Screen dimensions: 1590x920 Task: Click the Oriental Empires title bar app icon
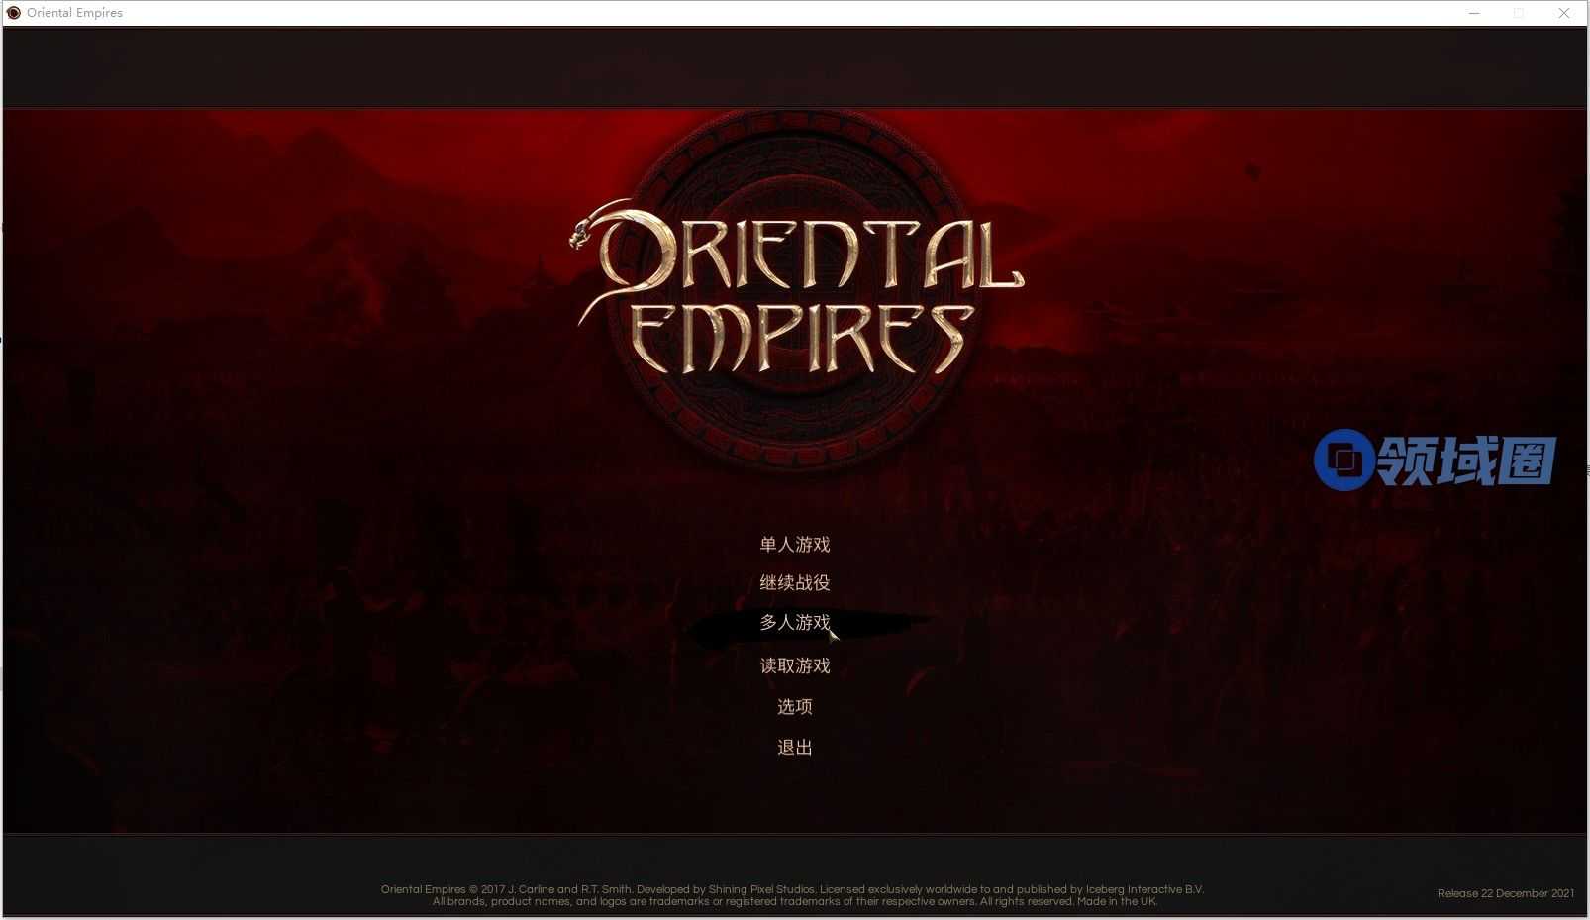(x=14, y=13)
